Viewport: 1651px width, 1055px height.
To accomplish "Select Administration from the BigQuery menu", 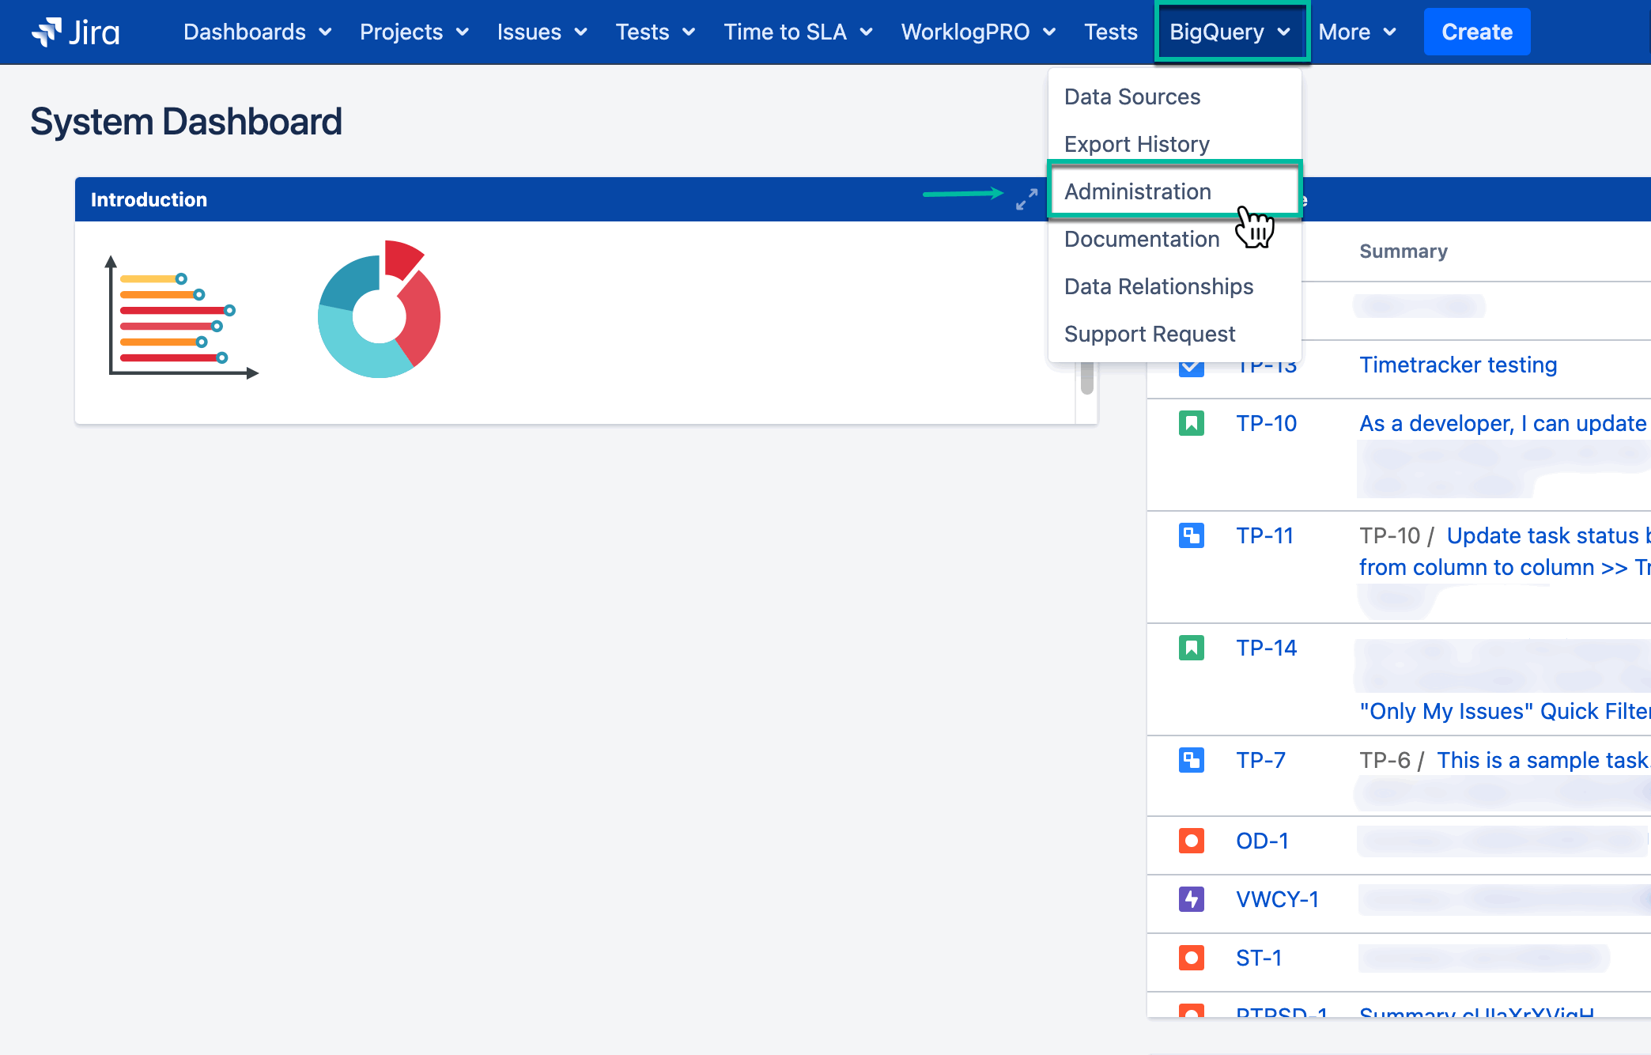I will (x=1138, y=191).
